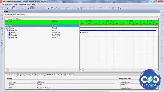This screenshot has width=164, height=92.
Task: Open the Budget Summary tab
Action: point(40,75)
